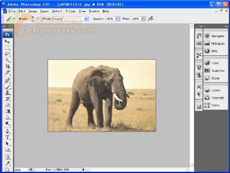The height and width of the screenshot is (173, 230).
Task: Open the File menu
Action: [x=12, y=11]
